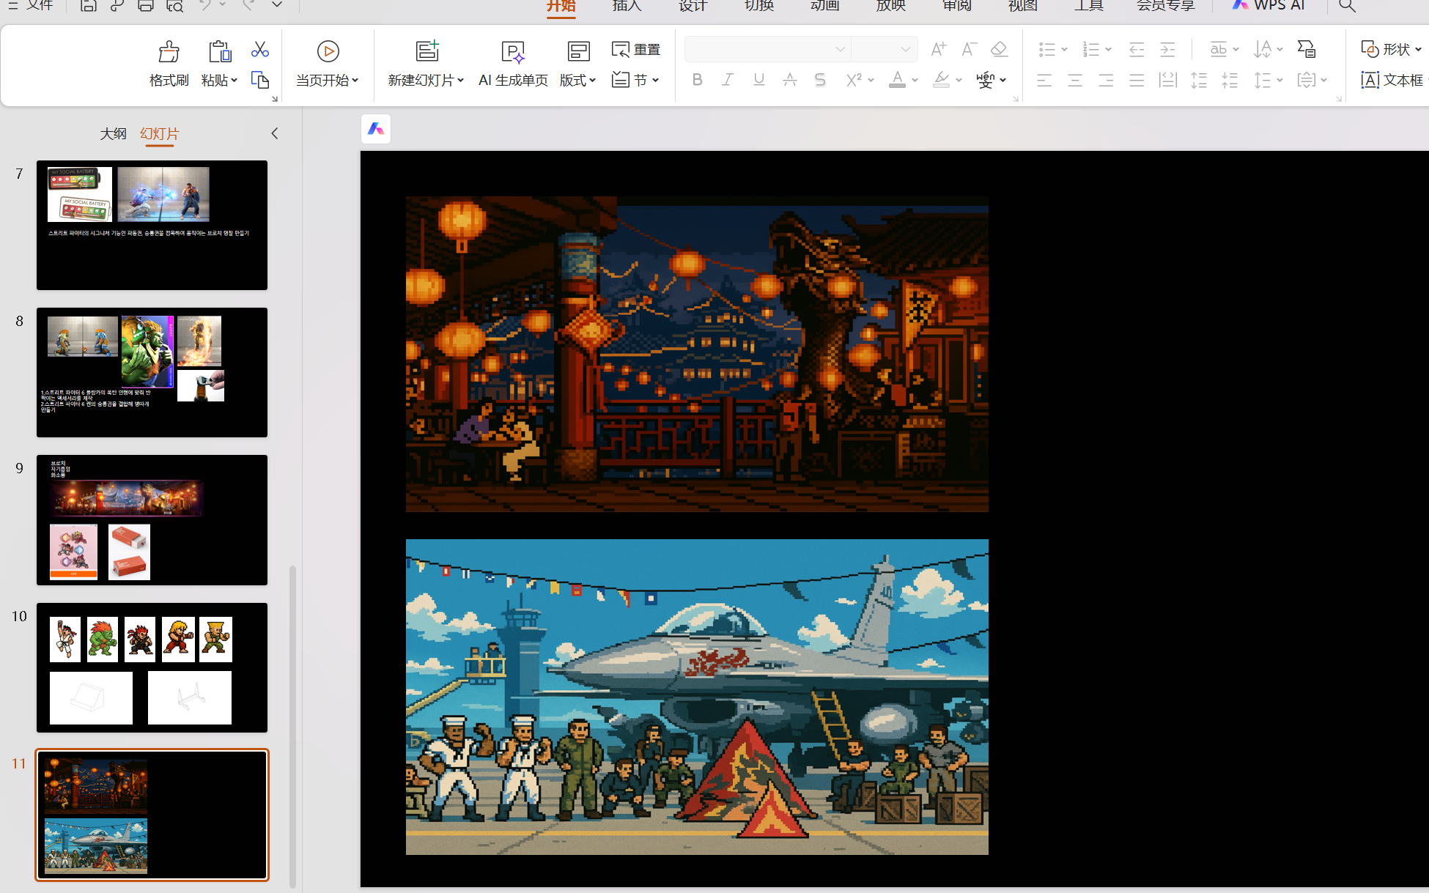Viewport: 1429px width, 893px height.
Task: Open the font name dropdown
Action: (840, 50)
